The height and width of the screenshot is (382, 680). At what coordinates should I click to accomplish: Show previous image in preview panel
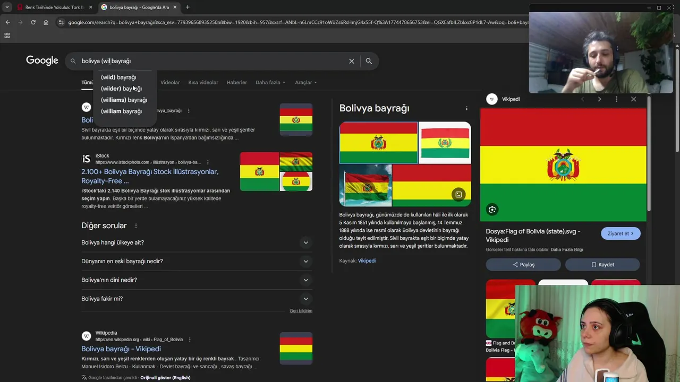pos(583,99)
